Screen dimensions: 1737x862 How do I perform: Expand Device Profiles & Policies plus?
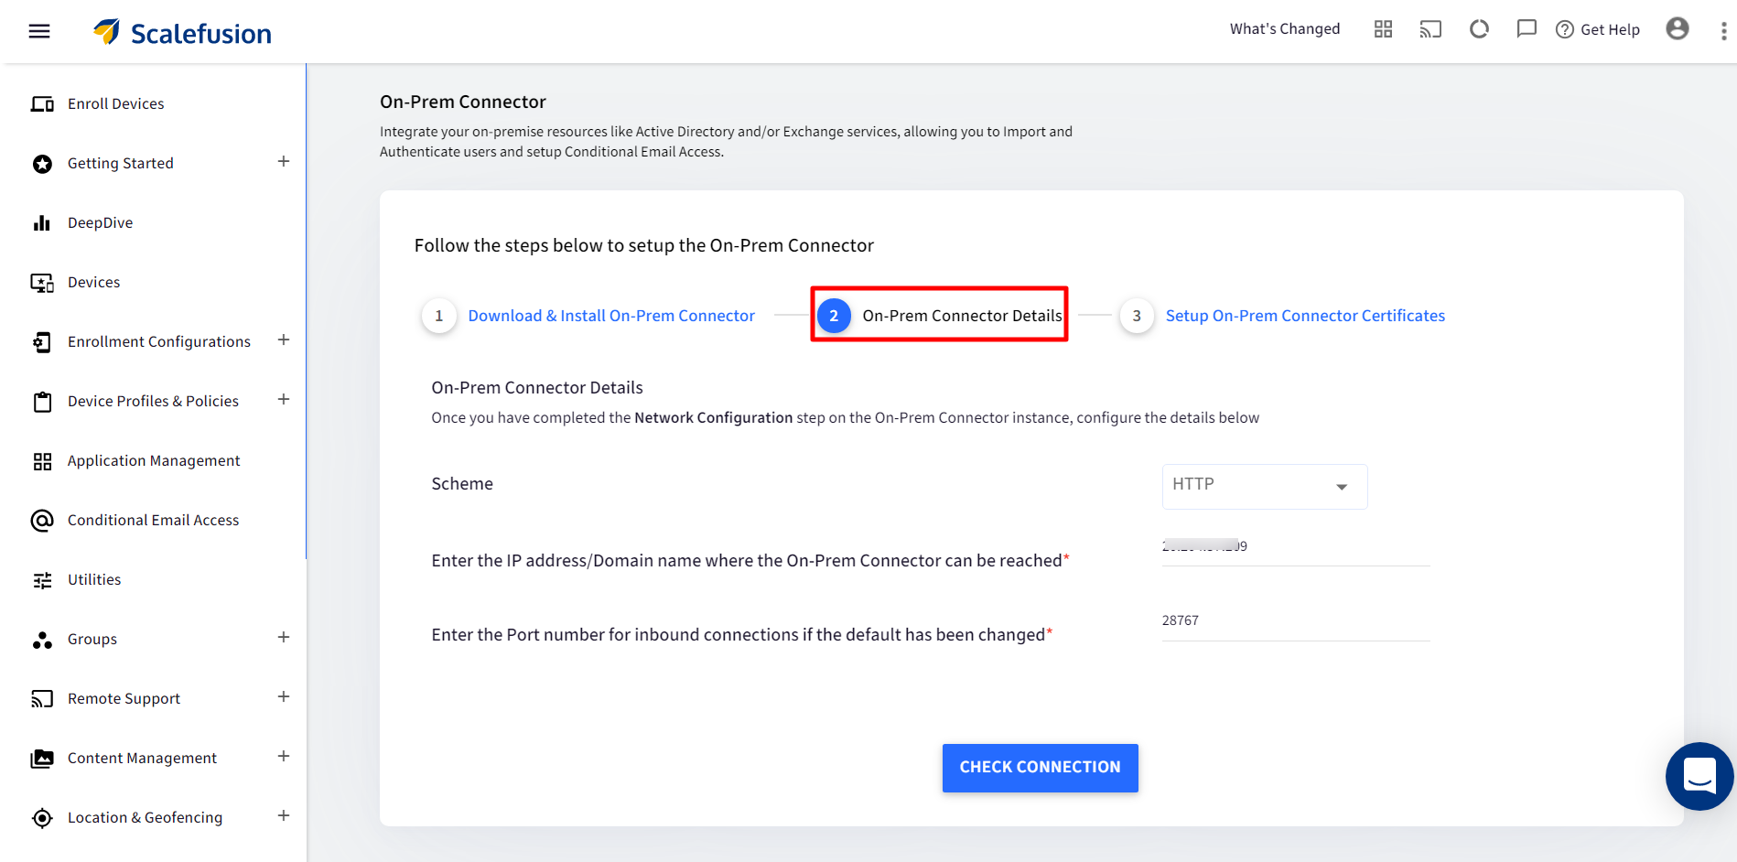(284, 399)
